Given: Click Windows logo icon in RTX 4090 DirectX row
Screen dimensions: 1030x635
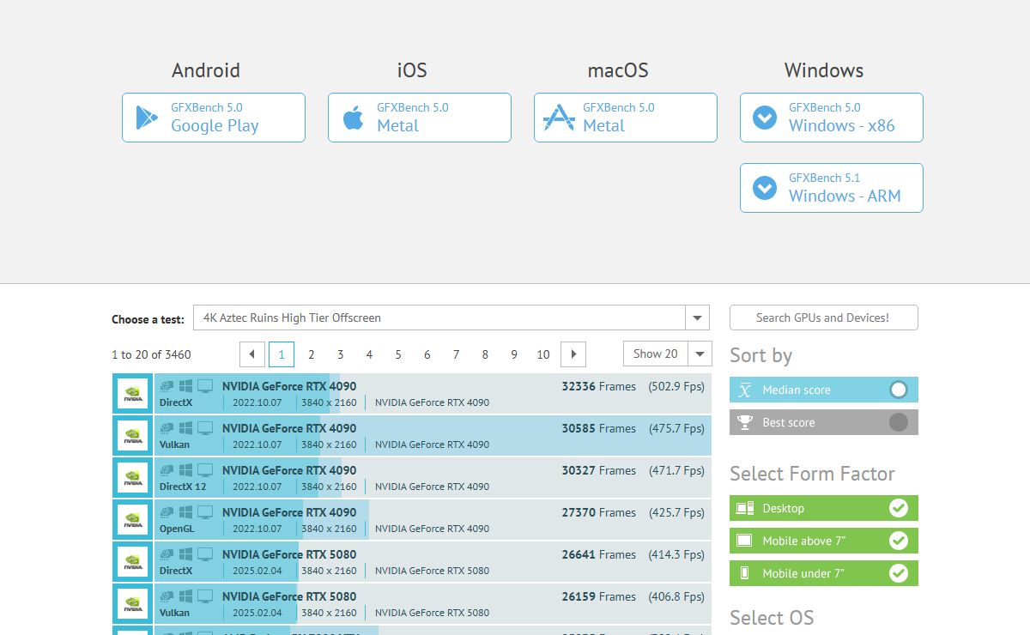Looking at the screenshot, I should 185,386.
